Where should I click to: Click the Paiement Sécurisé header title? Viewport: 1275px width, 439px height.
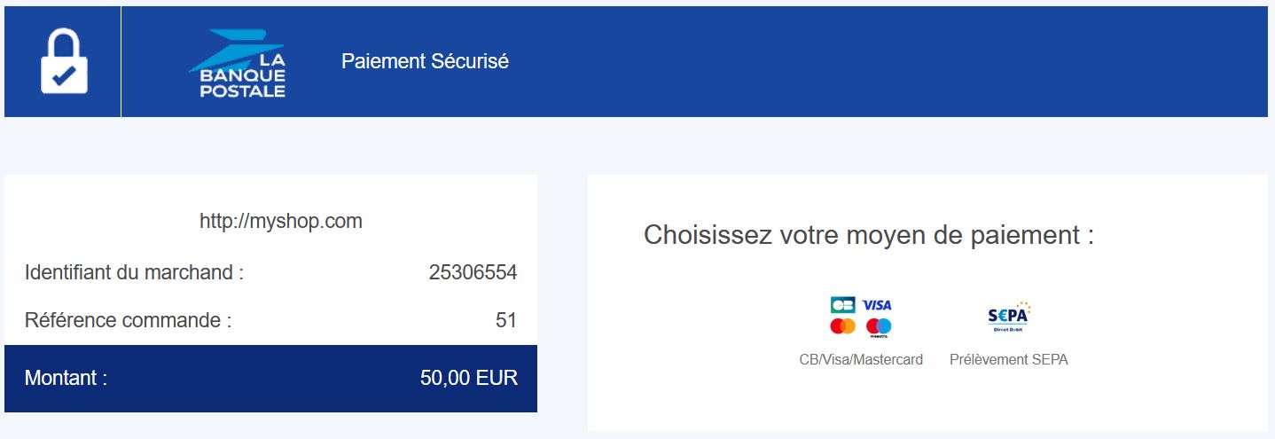tap(426, 62)
